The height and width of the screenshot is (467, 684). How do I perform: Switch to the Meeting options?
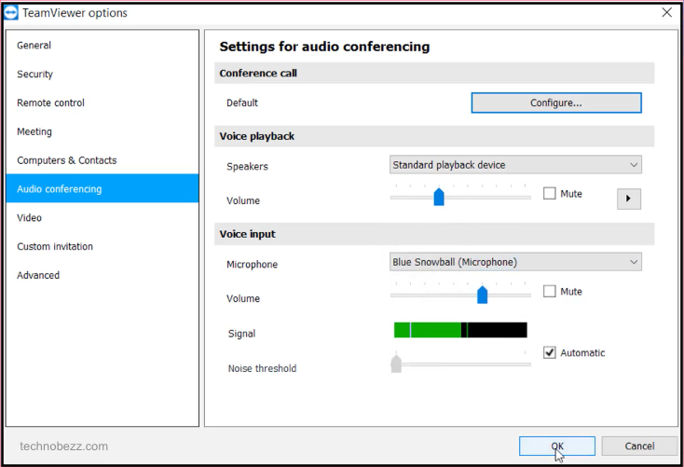click(x=103, y=131)
